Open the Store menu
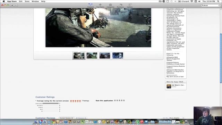The width and height of the screenshot is (222, 125). pos(27,1)
